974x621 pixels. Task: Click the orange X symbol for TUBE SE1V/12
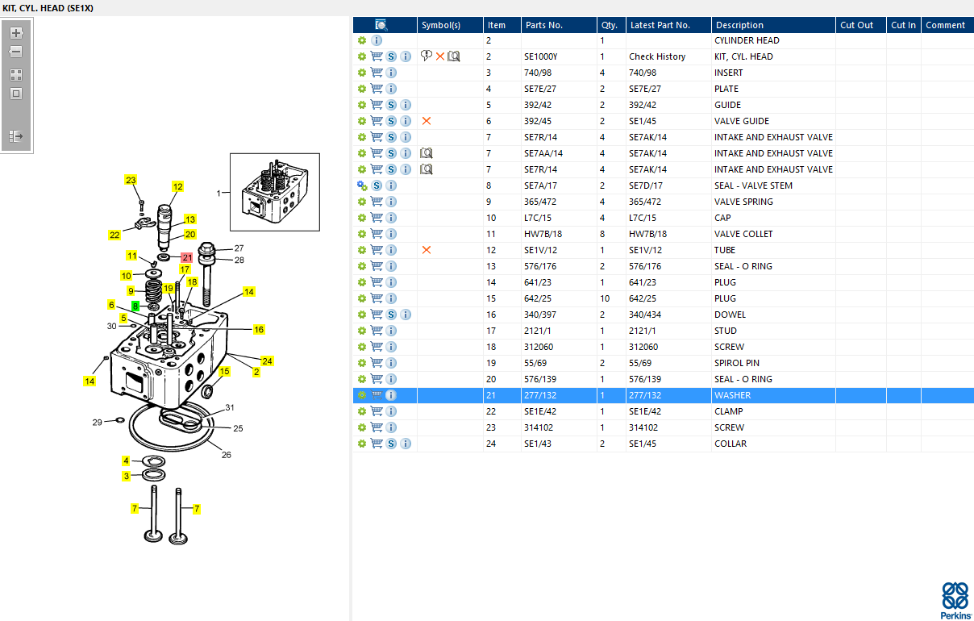[427, 250]
